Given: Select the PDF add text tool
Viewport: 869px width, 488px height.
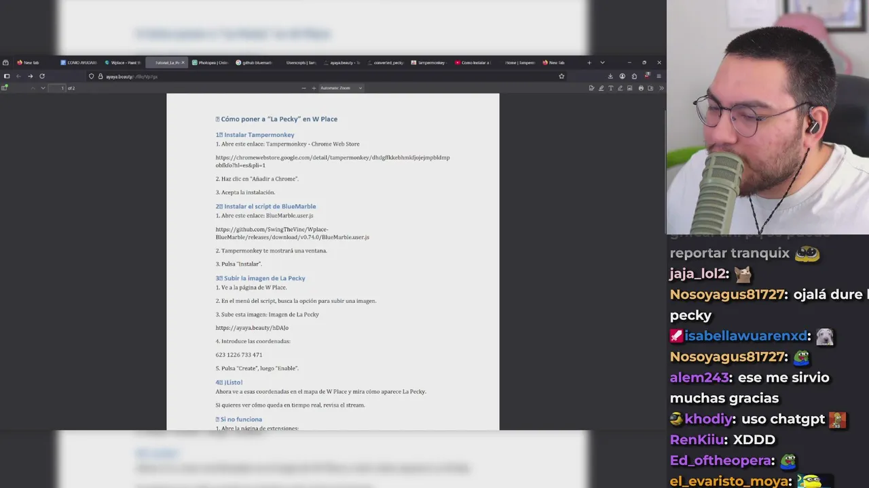Looking at the screenshot, I should click(x=610, y=88).
